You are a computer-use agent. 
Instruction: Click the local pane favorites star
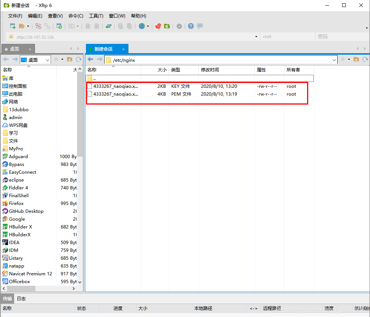pyautogui.click(x=57, y=59)
